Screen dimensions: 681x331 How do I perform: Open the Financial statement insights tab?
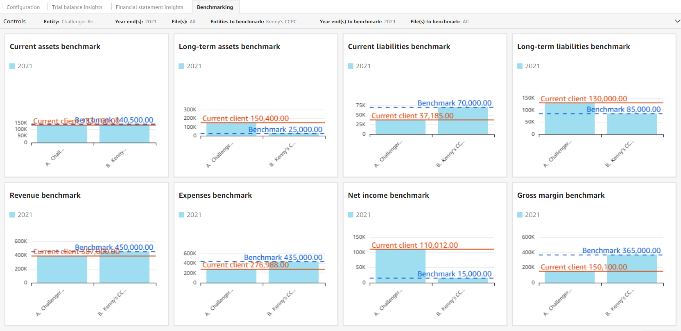point(149,7)
